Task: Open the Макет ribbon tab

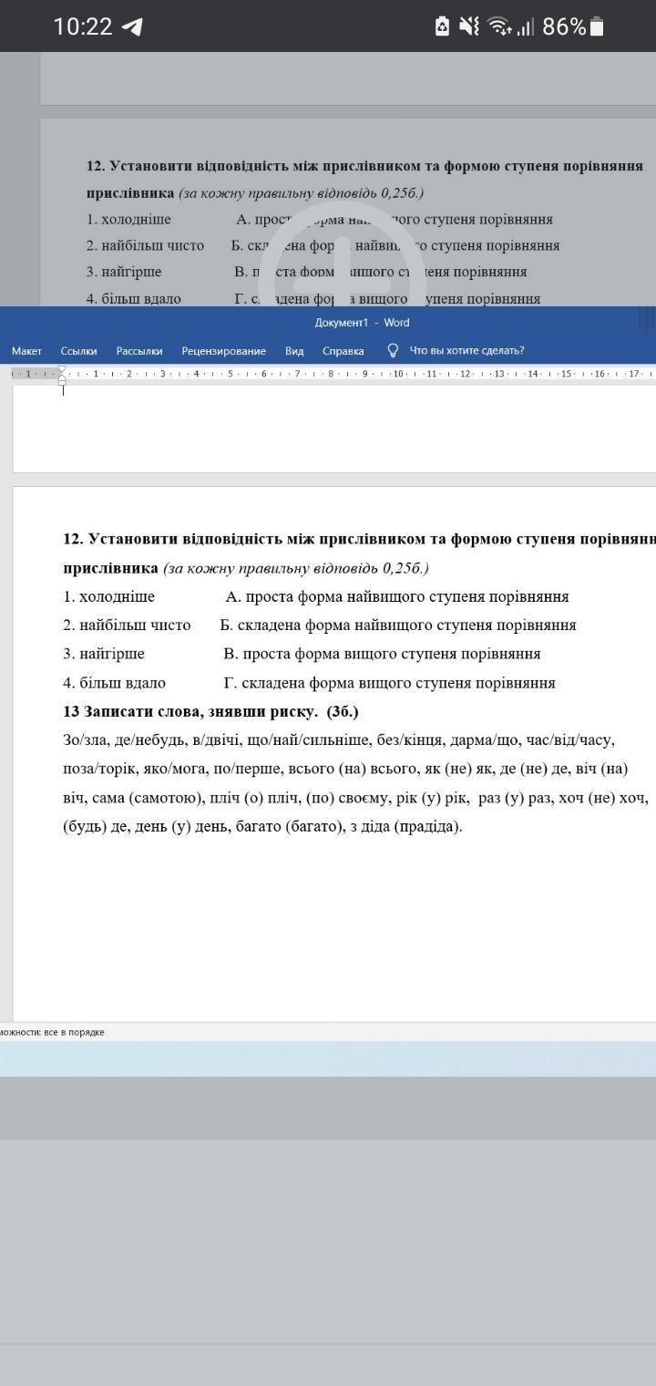Action: [x=26, y=351]
